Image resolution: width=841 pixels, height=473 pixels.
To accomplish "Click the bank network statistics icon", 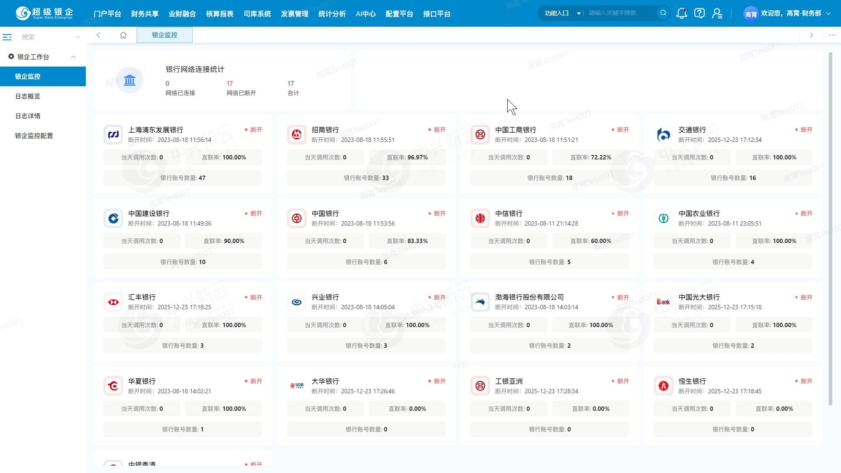I will point(130,80).
